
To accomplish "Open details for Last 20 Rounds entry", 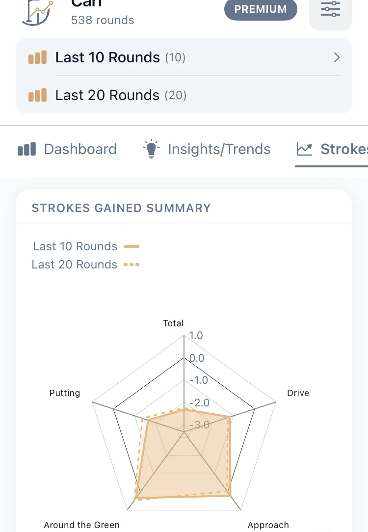I will (x=121, y=95).
